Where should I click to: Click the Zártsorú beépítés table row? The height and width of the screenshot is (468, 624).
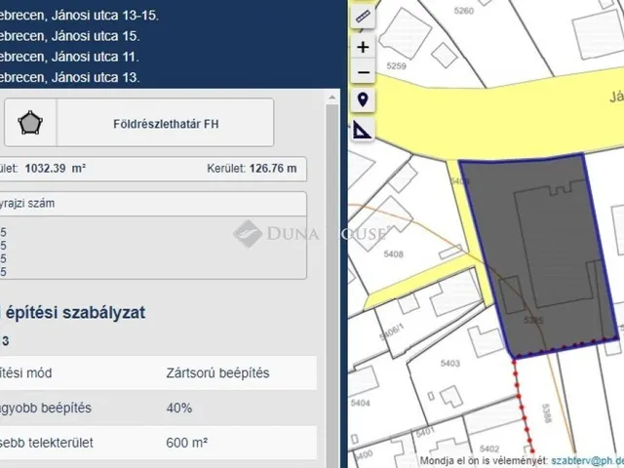(156, 372)
